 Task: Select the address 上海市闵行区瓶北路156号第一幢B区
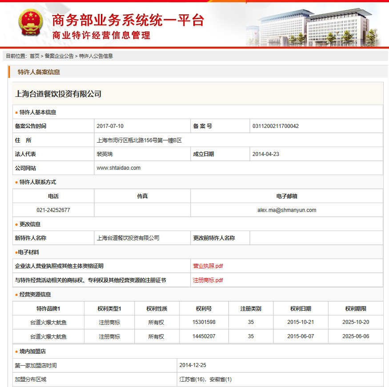(x=139, y=140)
